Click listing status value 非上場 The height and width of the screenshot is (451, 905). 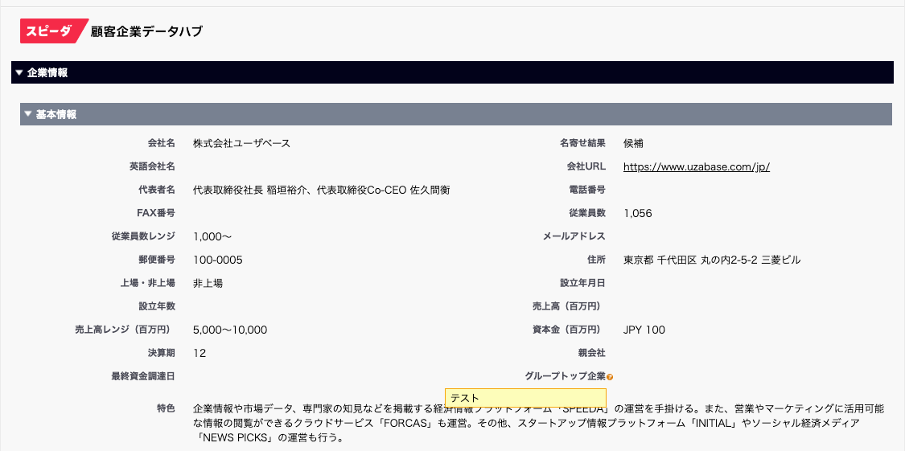click(x=208, y=284)
